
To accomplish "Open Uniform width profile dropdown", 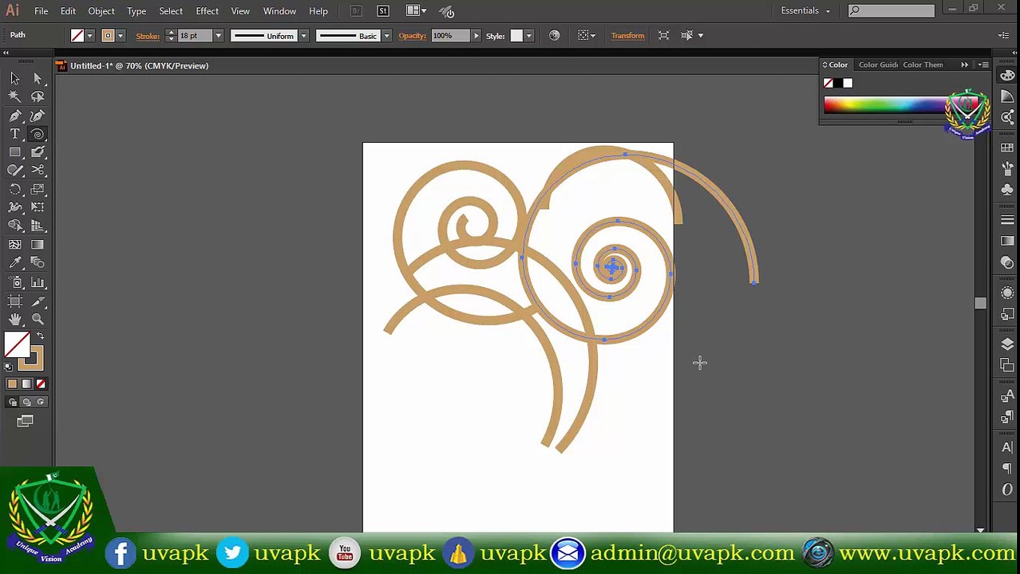I will 303,36.
